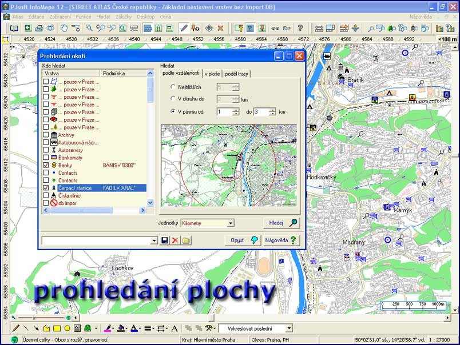Image resolution: width=460 pixels, height=345 pixels.
Task: Open the text color A dropdown arrow
Action: click(140, 328)
